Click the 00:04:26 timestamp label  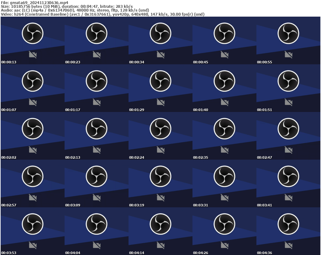[201, 253]
